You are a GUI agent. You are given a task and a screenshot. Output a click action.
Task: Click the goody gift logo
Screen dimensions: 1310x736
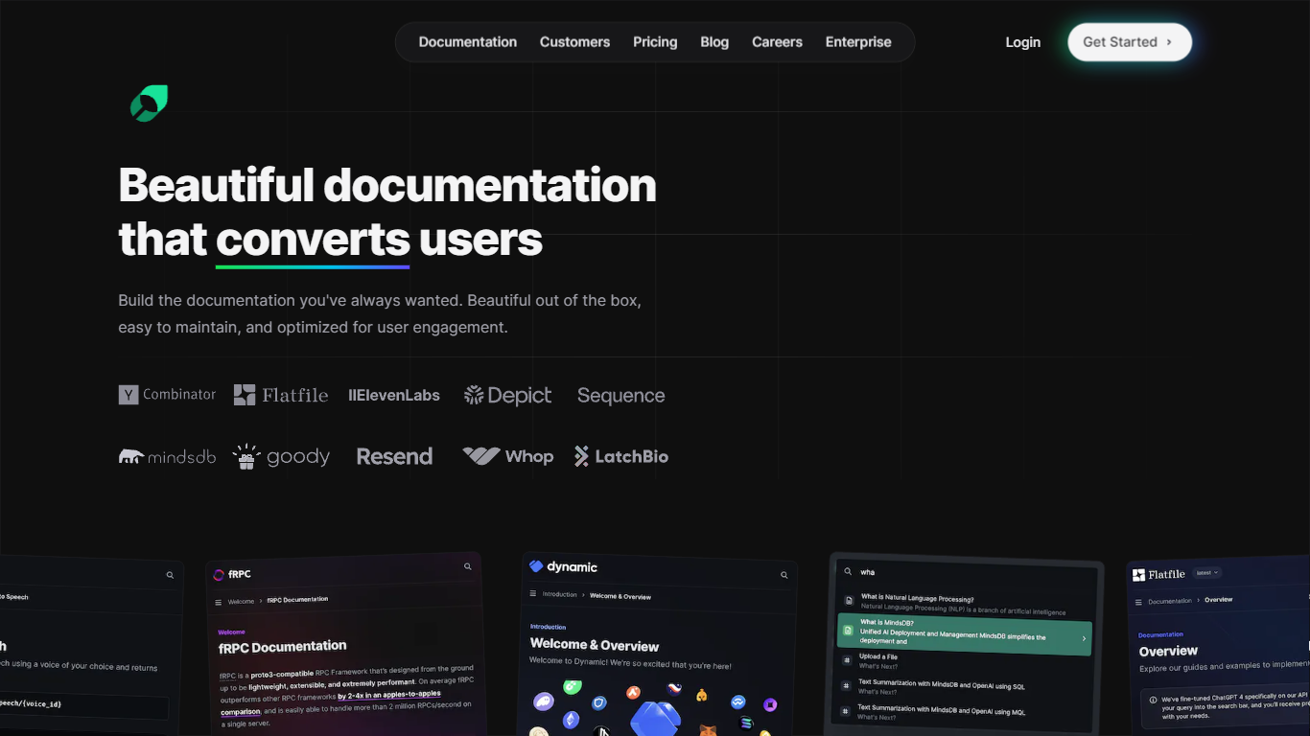[x=281, y=457]
